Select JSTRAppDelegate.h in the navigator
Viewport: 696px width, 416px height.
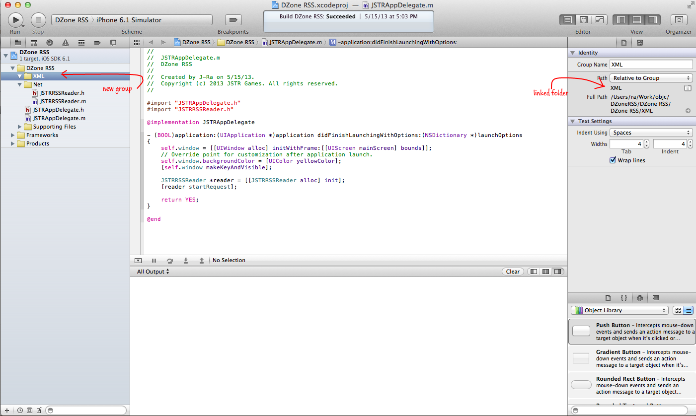58,110
